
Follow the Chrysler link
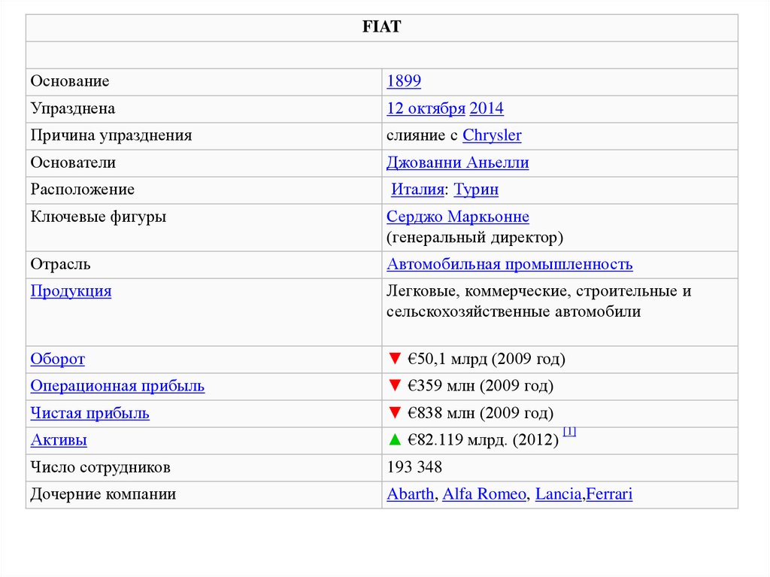pos(492,135)
